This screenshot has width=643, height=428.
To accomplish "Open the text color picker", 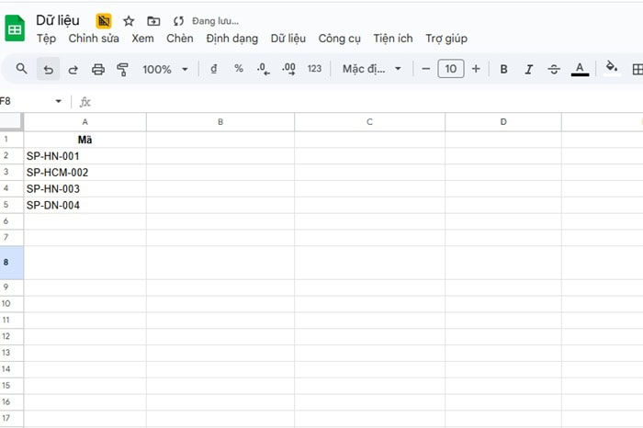I will pyautogui.click(x=580, y=69).
